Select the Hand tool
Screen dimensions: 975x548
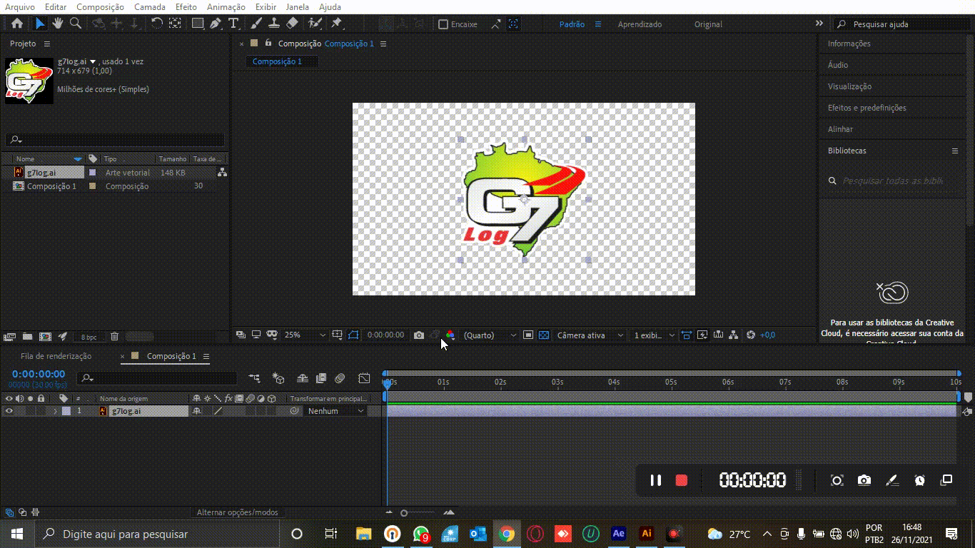[58, 24]
